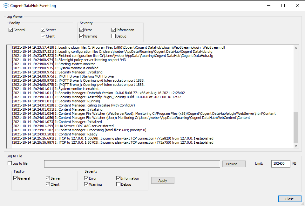Select the 'Finished configuration file' log entry
305x206 pixels.
pyautogui.click(x=112, y=56)
